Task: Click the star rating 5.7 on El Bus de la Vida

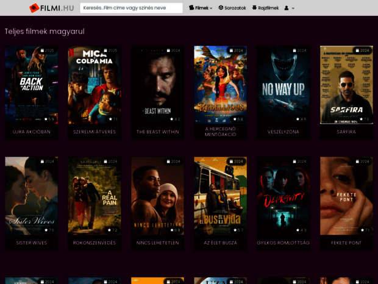Action: [x=238, y=230]
